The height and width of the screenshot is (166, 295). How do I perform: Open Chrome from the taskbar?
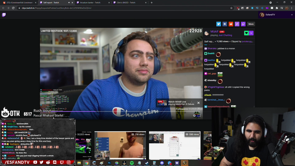(x=87, y=163)
